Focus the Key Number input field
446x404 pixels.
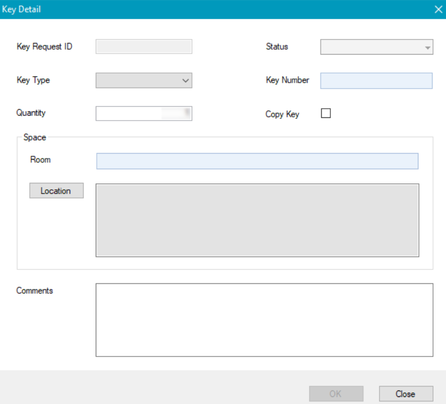tap(376, 81)
